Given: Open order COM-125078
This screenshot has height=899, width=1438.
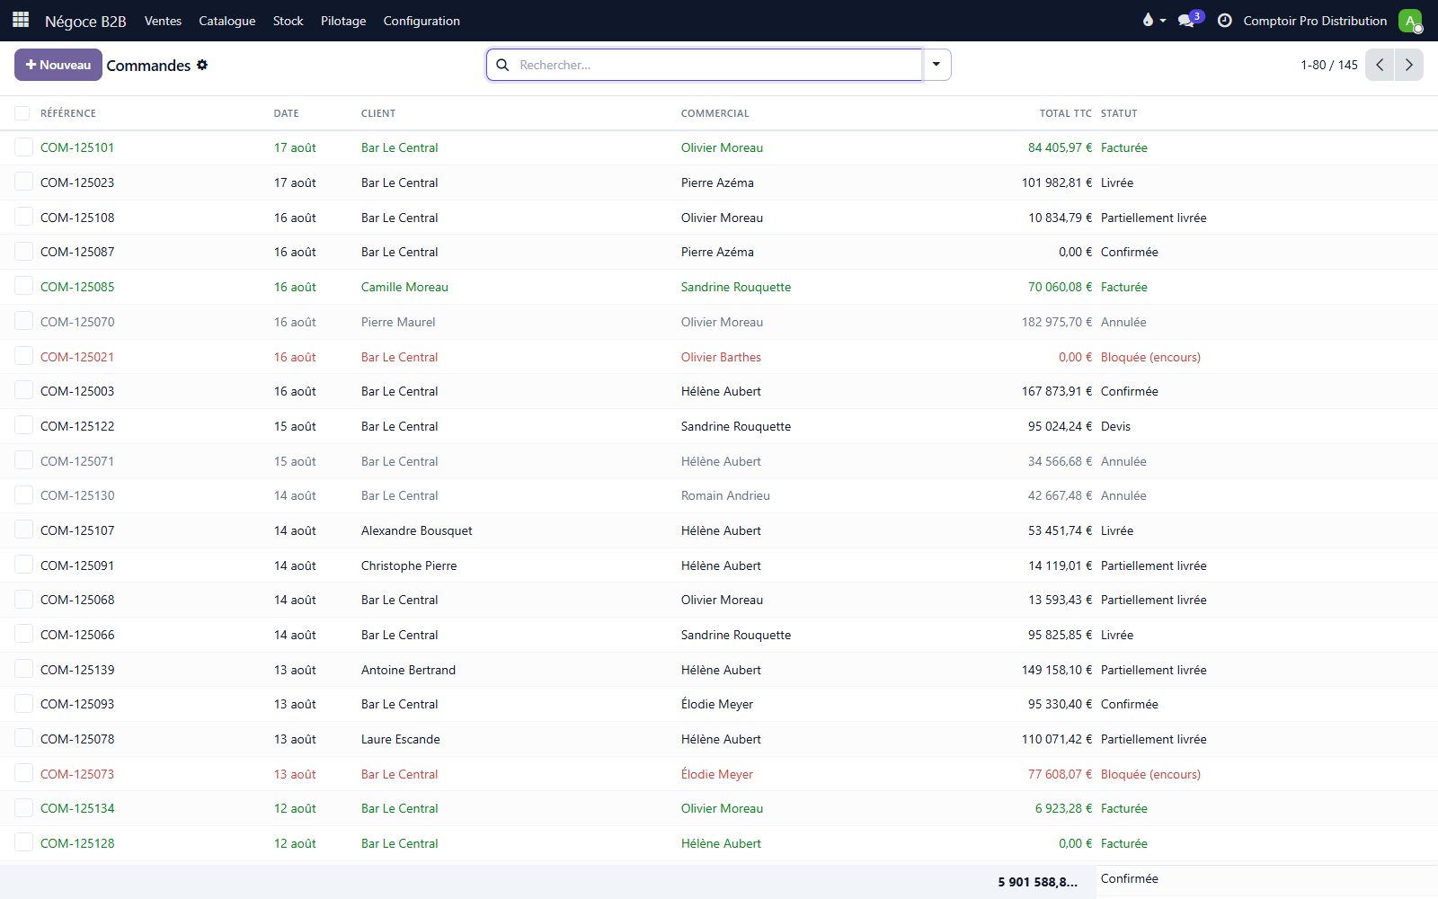Looking at the screenshot, I should [x=77, y=739].
